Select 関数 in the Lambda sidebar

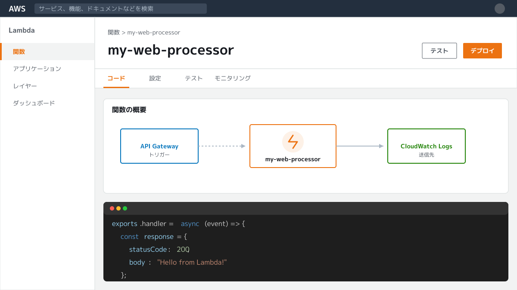47,52
